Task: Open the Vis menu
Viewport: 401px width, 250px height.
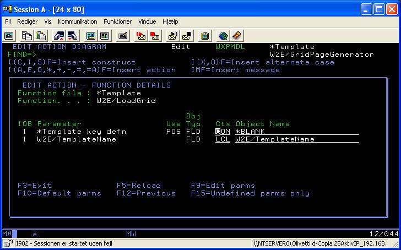Action: click(48, 21)
